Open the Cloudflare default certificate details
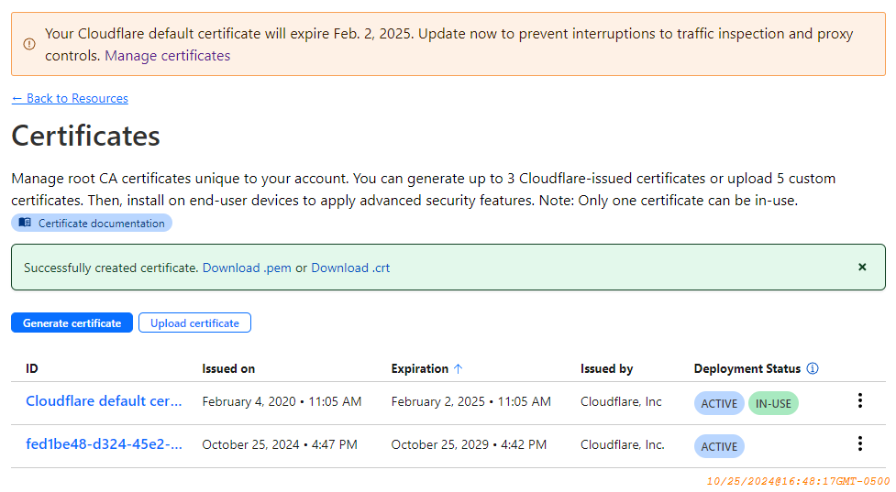896x492 pixels. [104, 401]
